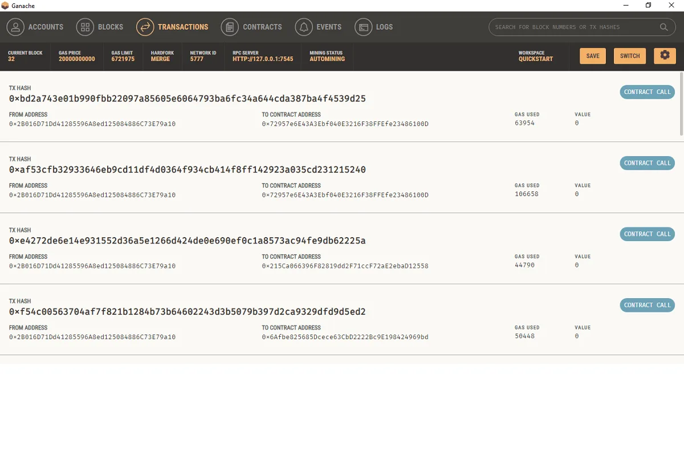This screenshot has width=684, height=456.
Task: Open transaction hash starting 0xbd2a743e
Action: point(187,99)
